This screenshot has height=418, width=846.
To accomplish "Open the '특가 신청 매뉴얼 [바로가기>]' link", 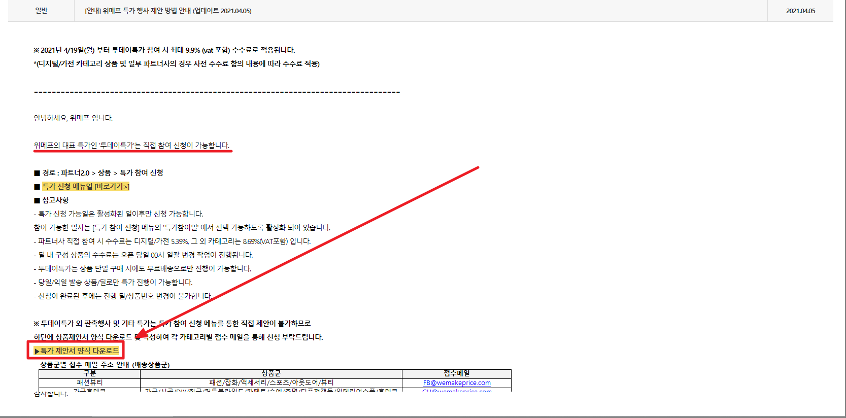I will (x=86, y=187).
